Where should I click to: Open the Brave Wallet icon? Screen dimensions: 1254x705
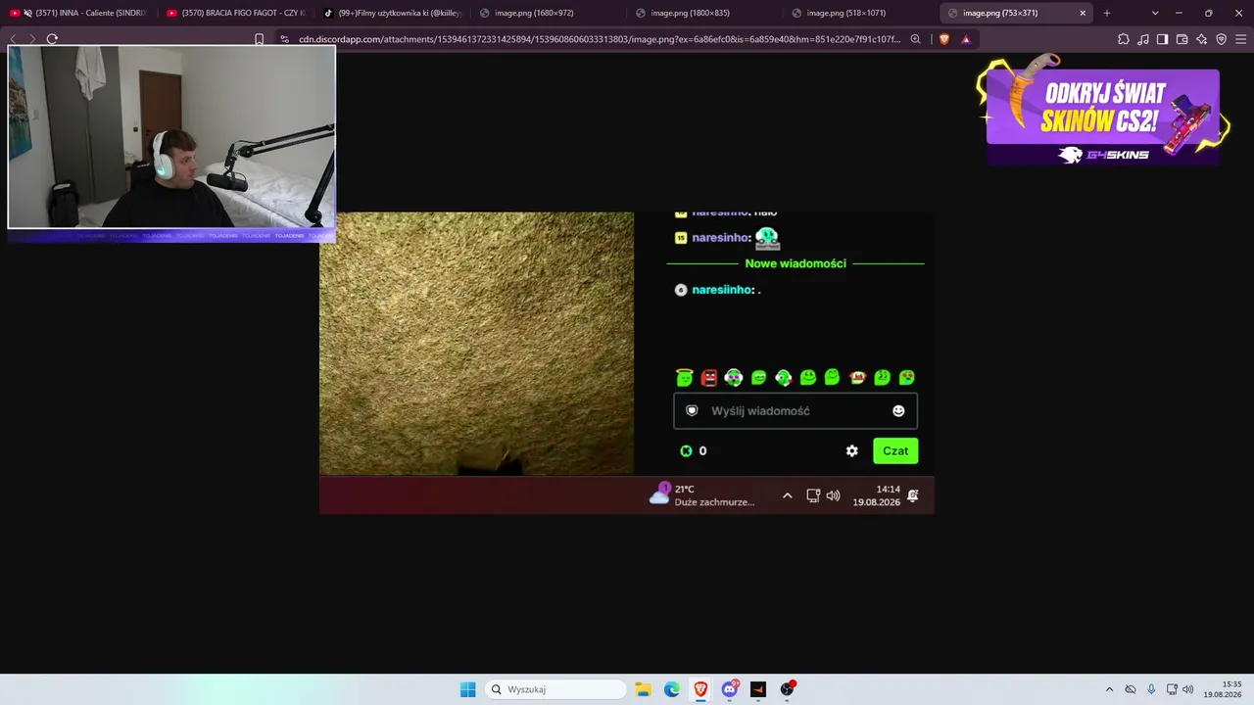(x=1182, y=39)
